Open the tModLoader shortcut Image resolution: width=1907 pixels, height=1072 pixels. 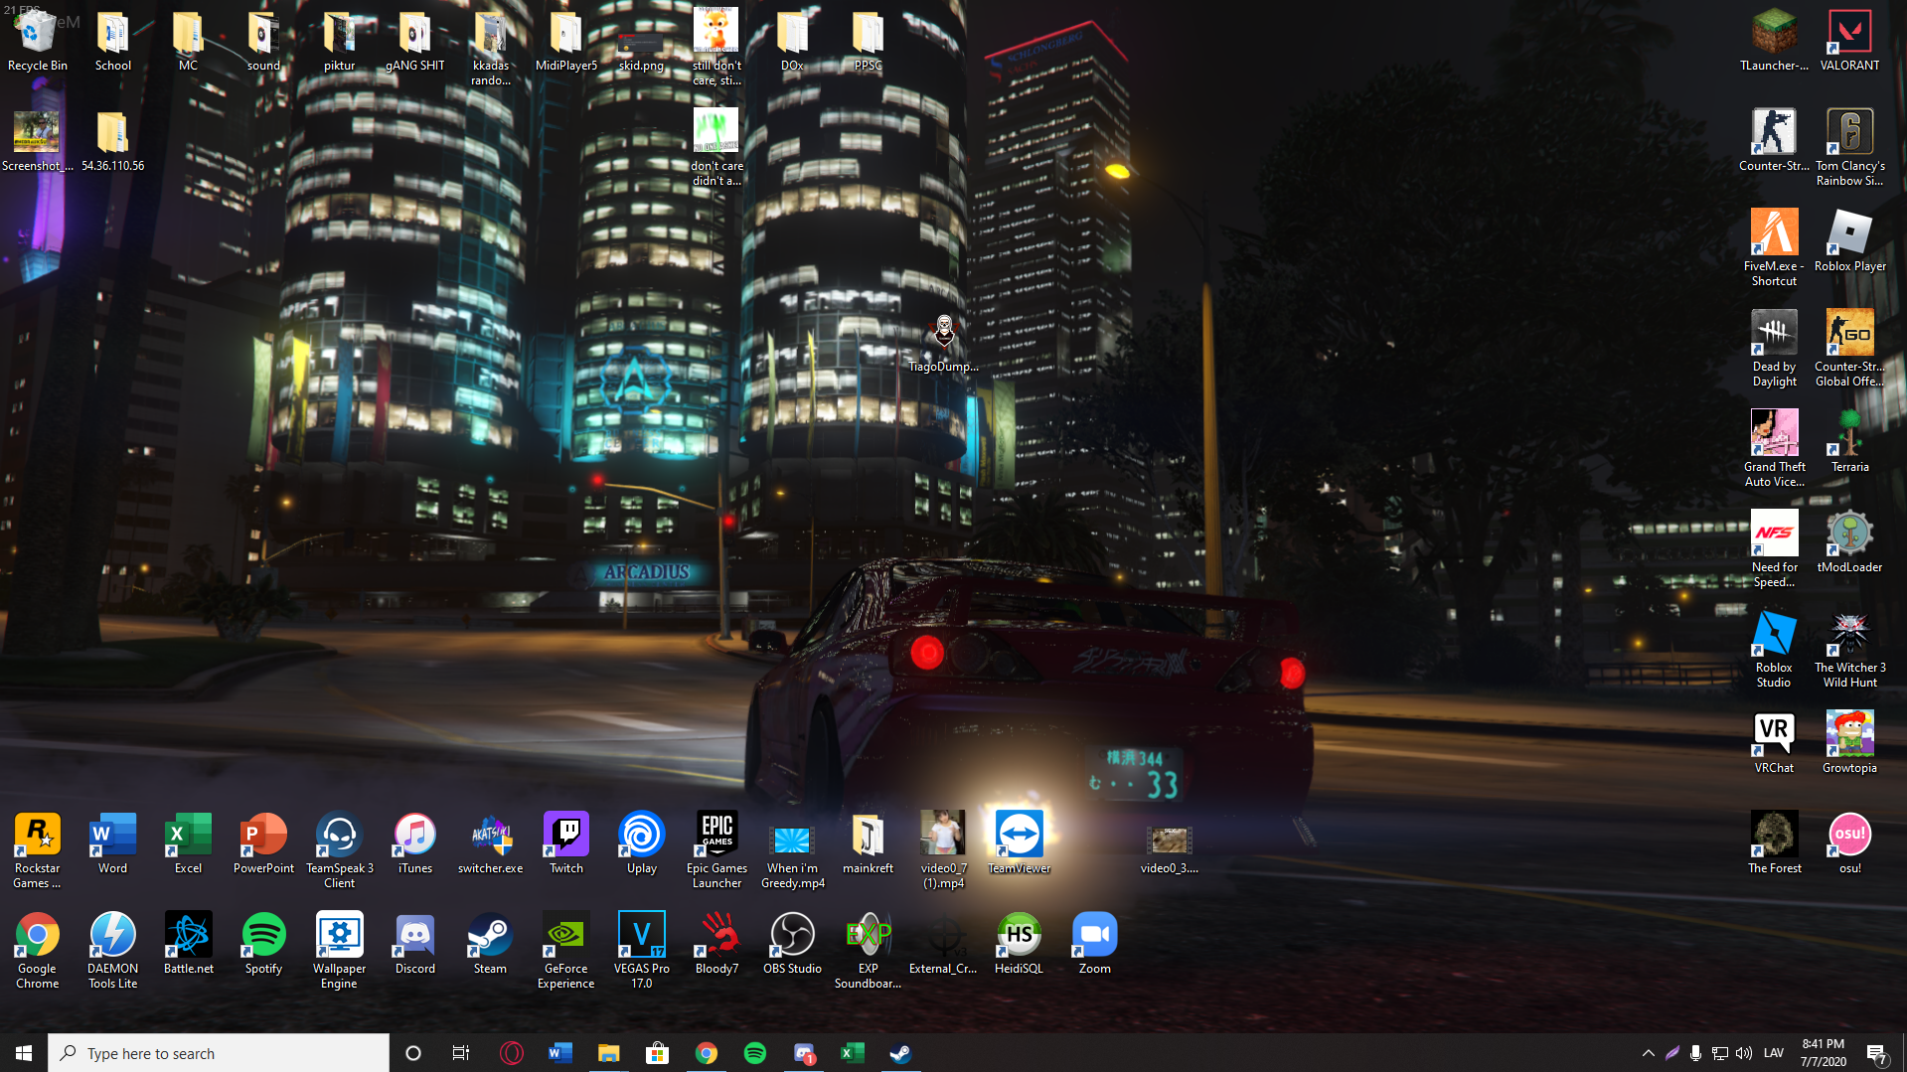pos(1849,542)
